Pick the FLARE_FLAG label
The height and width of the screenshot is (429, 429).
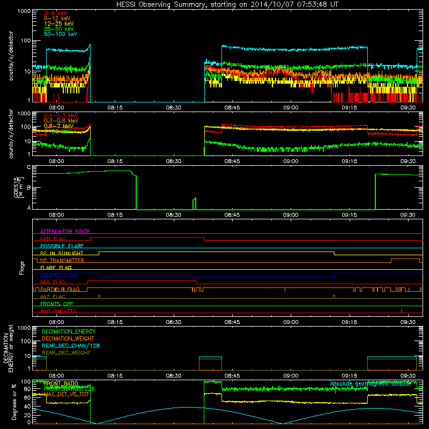(x=56, y=268)
